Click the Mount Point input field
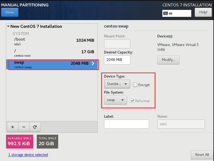Viewport: 214px width, 161px height. tap(117, 44)
